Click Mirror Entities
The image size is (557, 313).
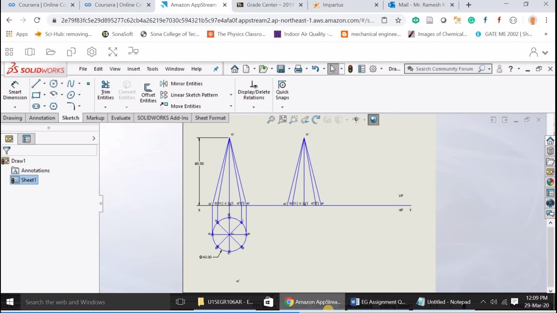coord(181,83)
